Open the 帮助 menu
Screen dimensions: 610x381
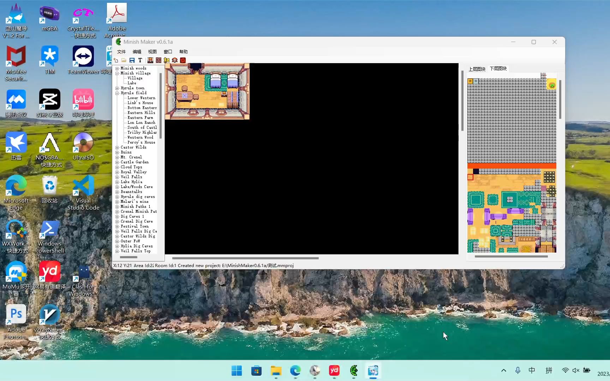184,52
